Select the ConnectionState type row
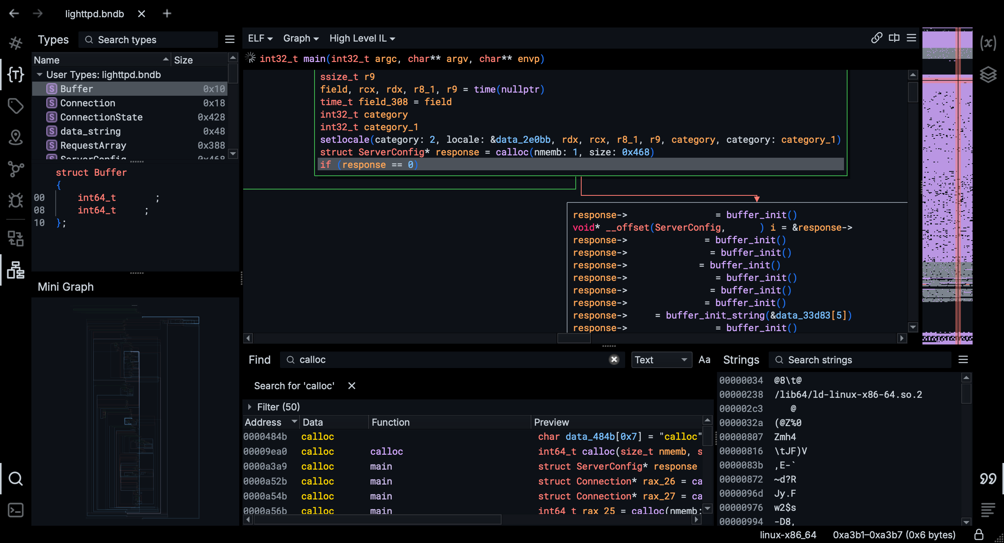The width and height of the screenshot is (1004, 543). tap(101, 117)
